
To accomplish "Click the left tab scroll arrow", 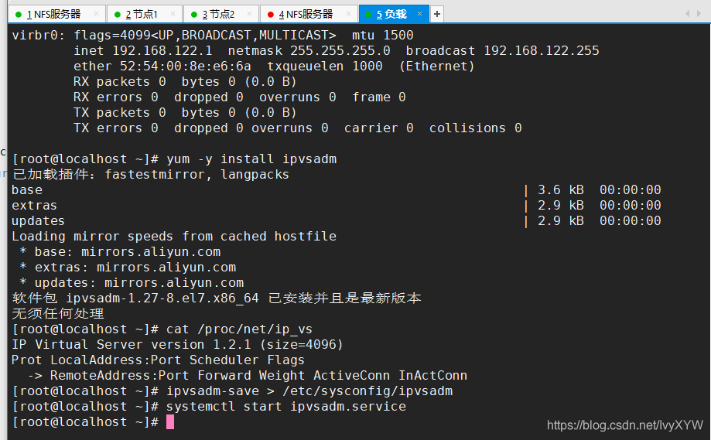I will click(687, 14).
